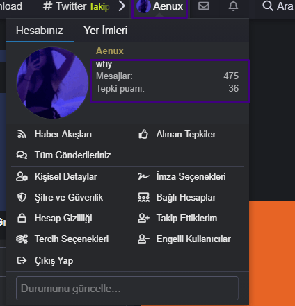Click the add-user icon beside Takip Ettiklerim

click(143, 218)
